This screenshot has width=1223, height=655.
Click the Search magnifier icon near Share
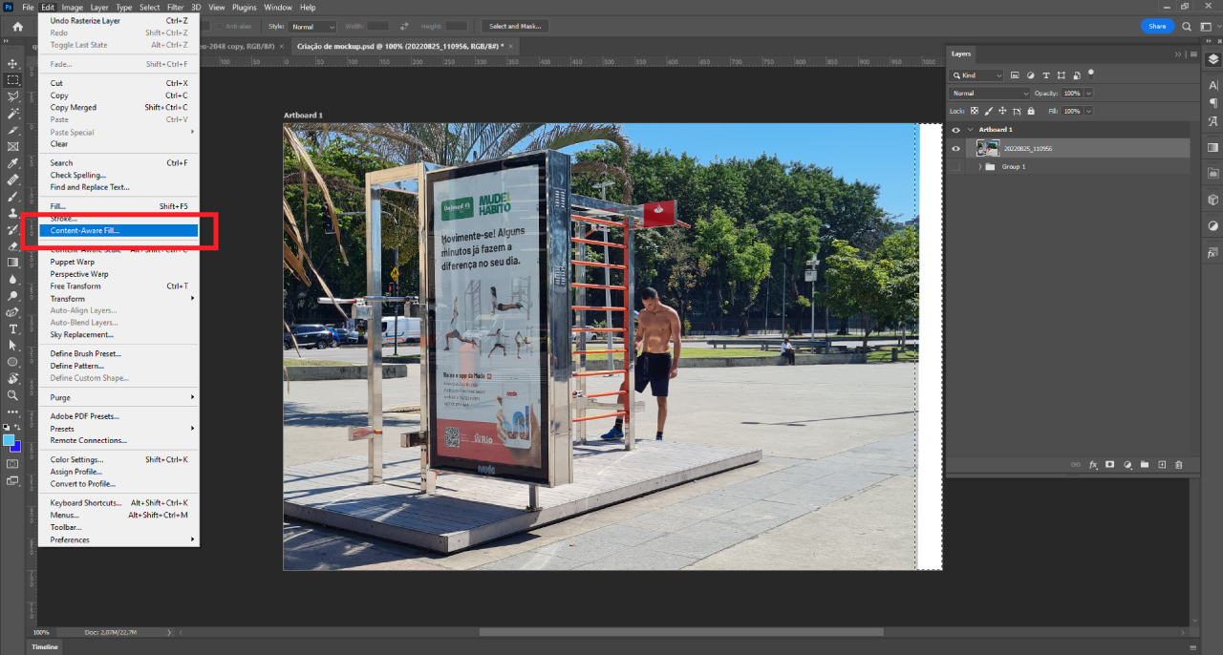click(1187, 27)
